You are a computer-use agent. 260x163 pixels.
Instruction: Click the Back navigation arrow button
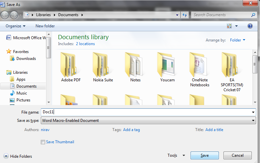[5, 15]
